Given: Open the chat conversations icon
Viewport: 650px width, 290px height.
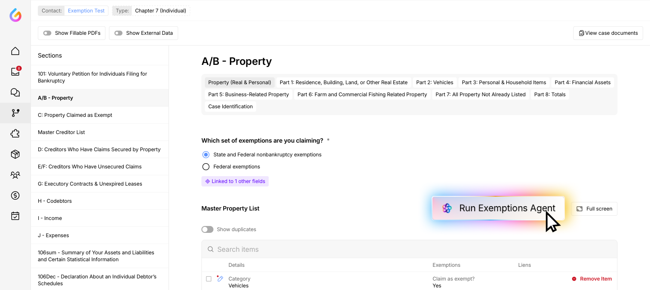Looking at the screenshot, I should [15, 92].
